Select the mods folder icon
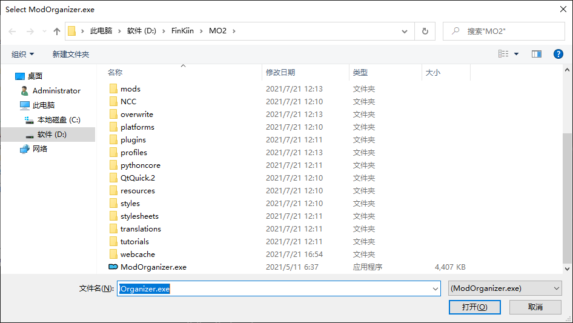The image size is (573, 323). pos(113,89)
